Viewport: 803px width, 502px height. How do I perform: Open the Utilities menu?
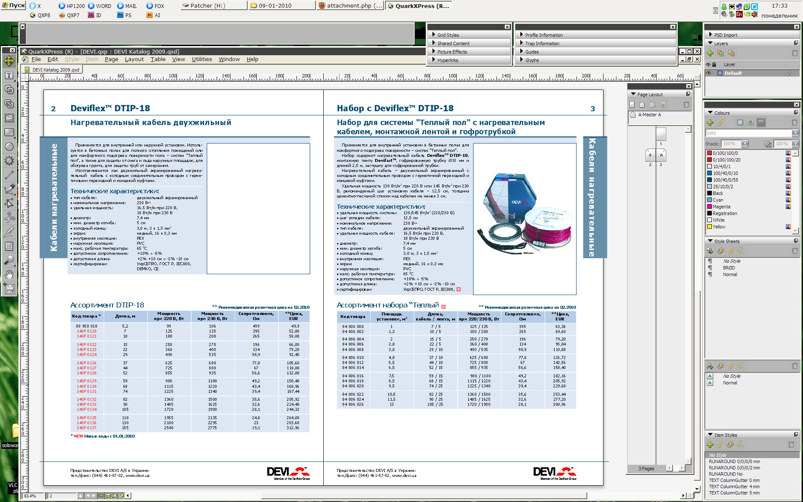(202, 59)
